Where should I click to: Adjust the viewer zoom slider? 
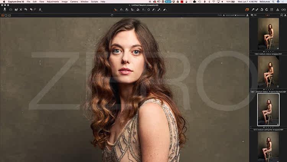pyautogui.click(x=235, y=15)
